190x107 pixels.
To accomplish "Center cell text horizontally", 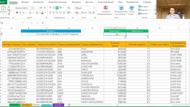I will click(x=53, y=12).
